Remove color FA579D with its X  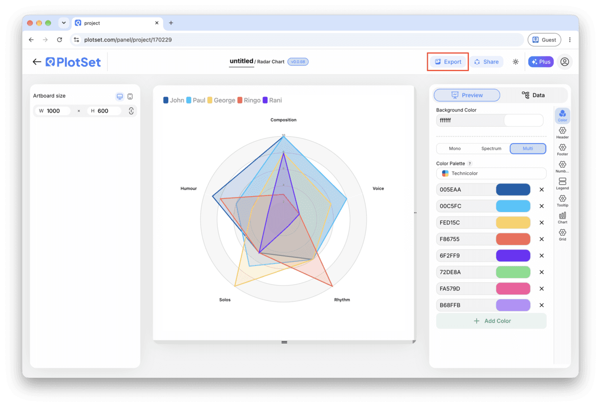pyautogui.click(x=541, y=288)
